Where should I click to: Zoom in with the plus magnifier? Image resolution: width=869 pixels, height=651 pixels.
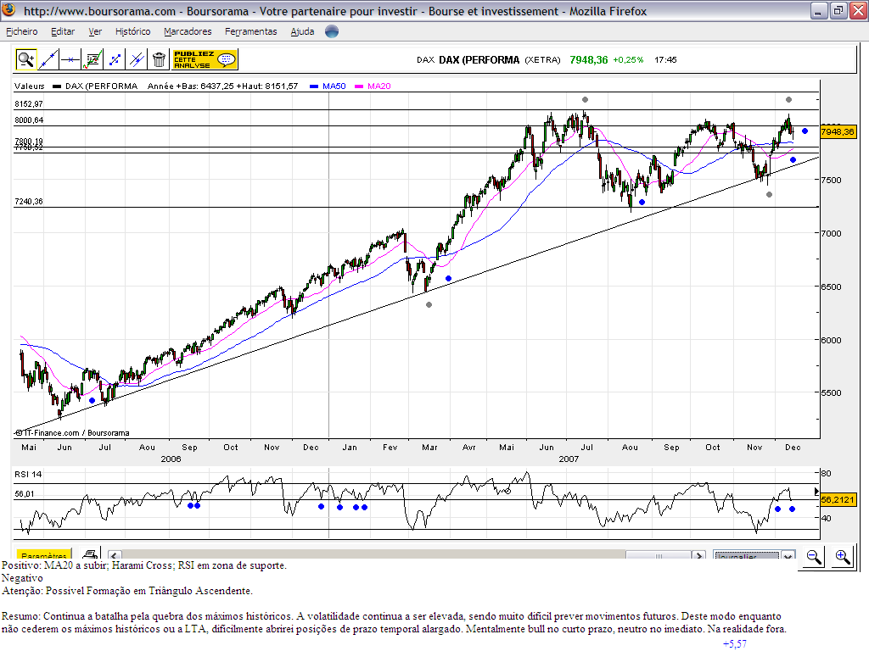click(843, 556)
